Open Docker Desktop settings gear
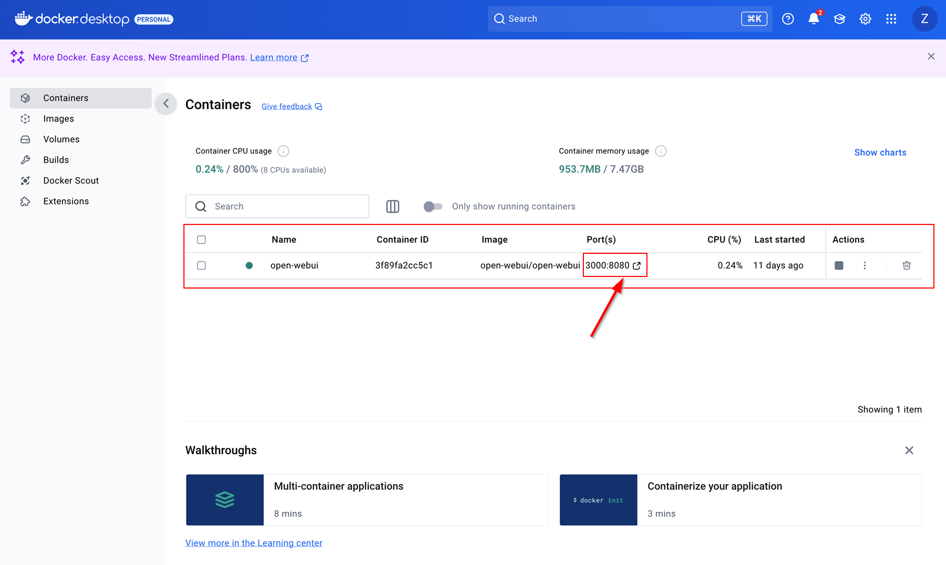Screen dimensions: 946x565 click(x=865, y=18)
